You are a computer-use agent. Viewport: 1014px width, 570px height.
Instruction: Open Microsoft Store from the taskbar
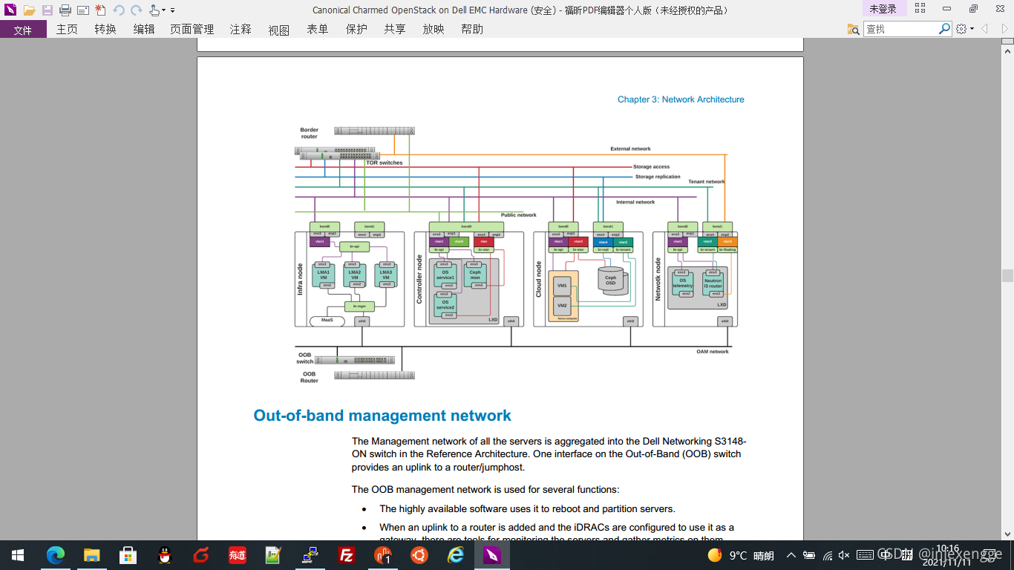point(128,555)
